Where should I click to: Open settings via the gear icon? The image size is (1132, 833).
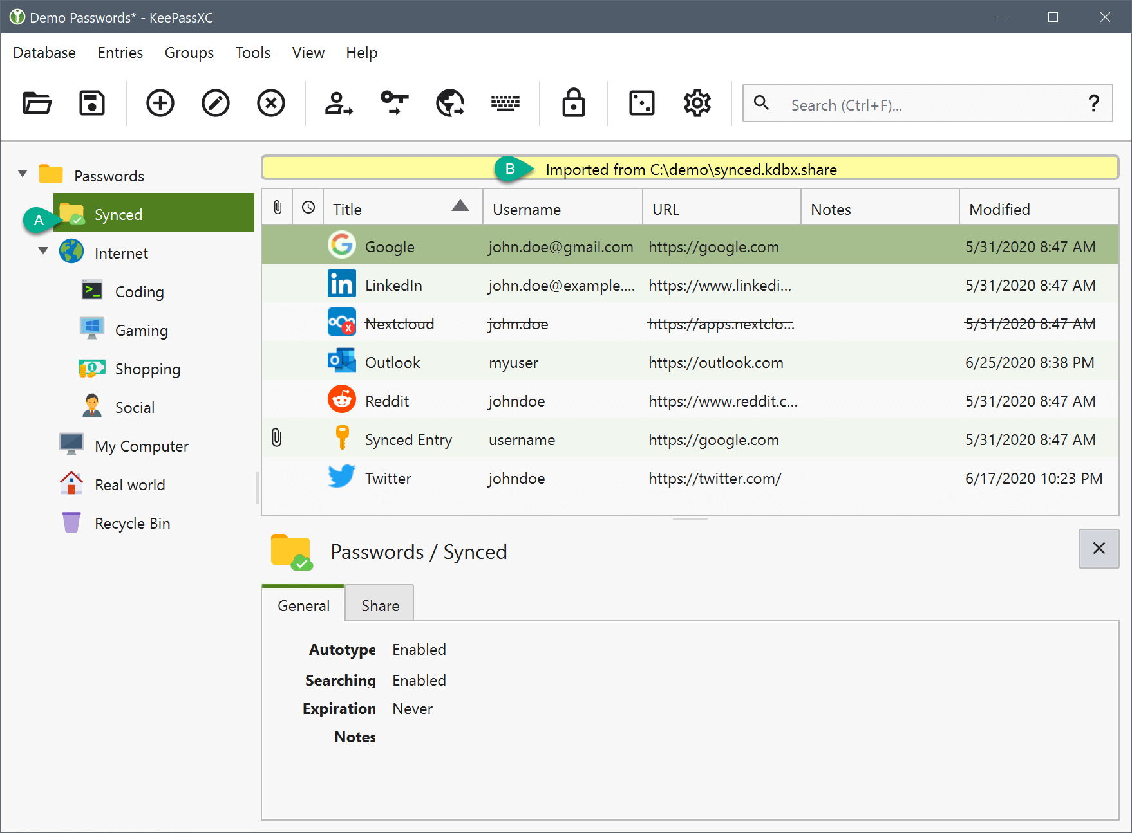click(x=697, y=103)
